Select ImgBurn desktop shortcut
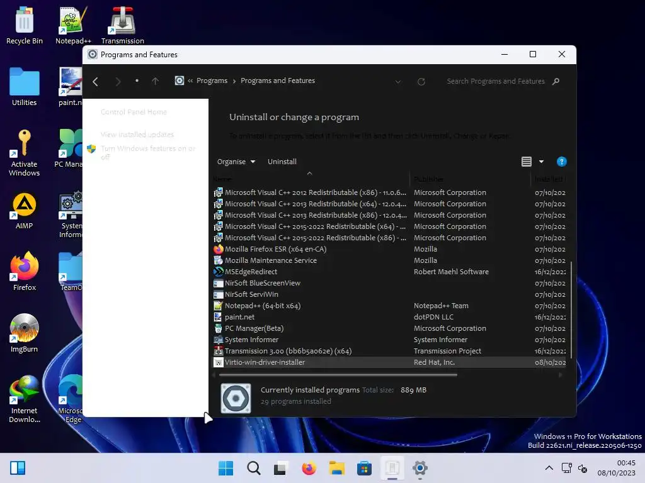 click(25, 333)
